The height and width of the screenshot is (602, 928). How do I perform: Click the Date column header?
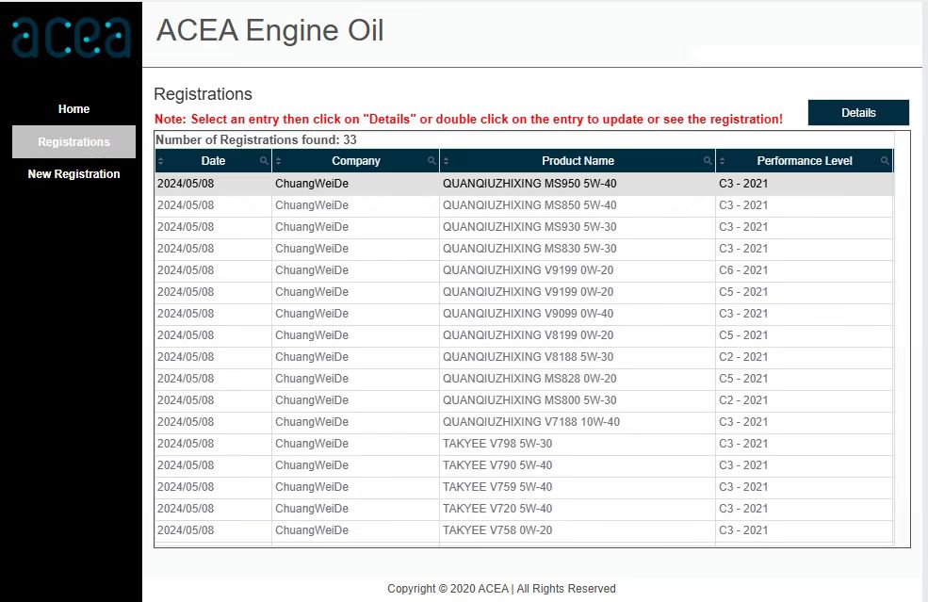coord(213,161)
